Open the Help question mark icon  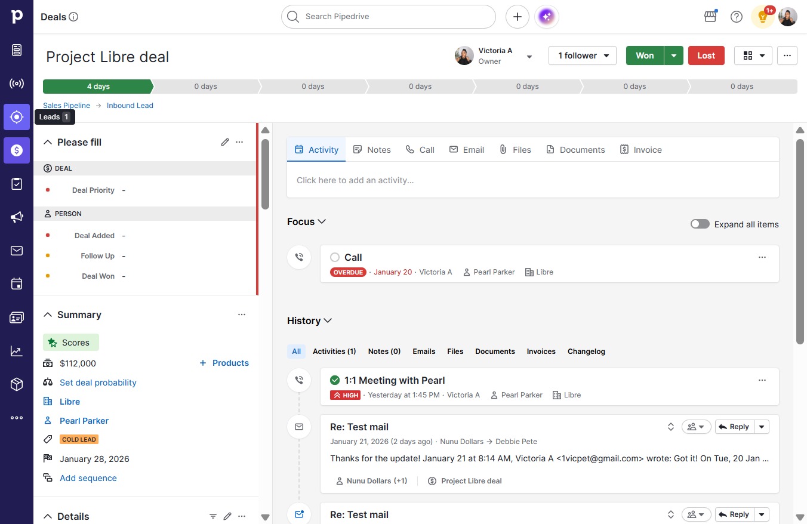737,17
